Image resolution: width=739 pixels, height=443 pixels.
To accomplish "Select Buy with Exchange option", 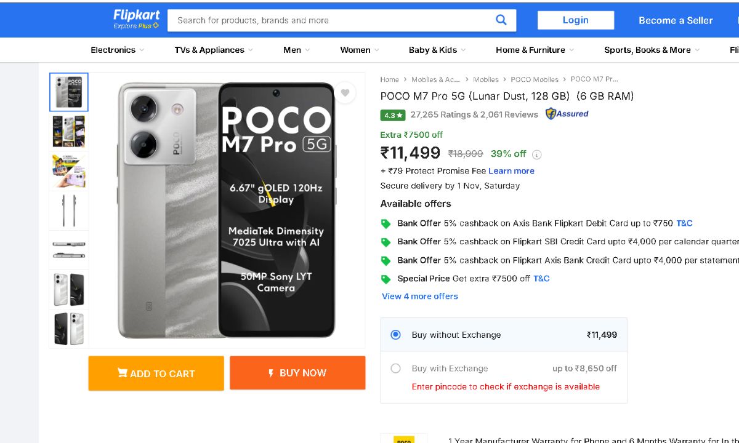I will point(396,369).
